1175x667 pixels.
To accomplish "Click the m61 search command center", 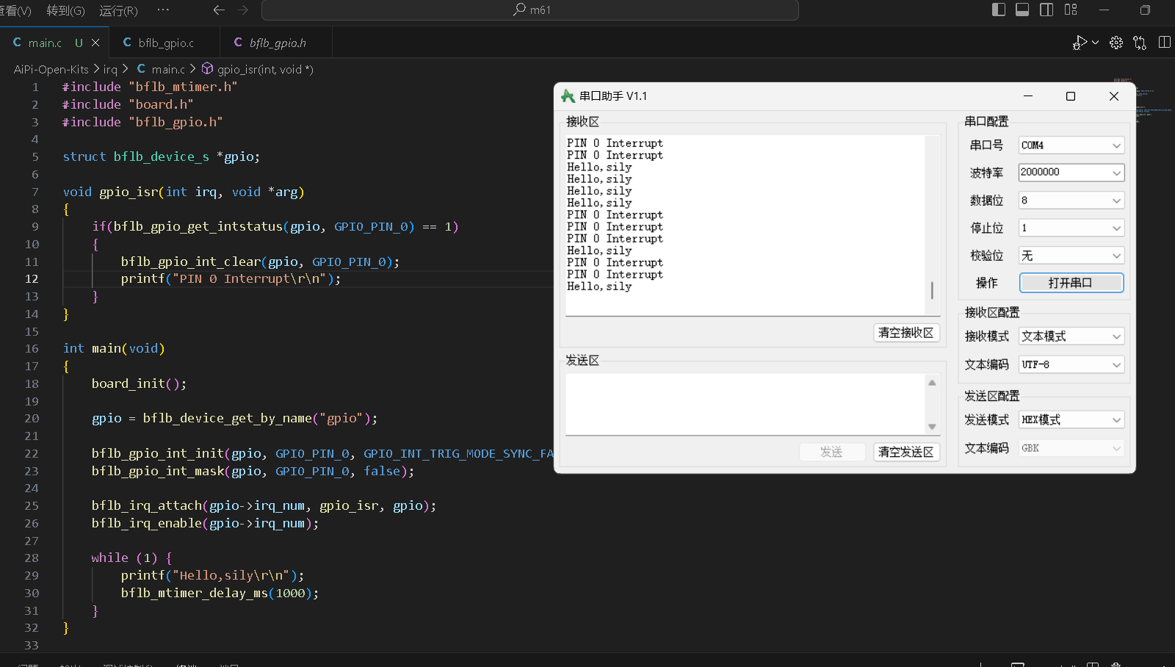I will click(530, 10).
